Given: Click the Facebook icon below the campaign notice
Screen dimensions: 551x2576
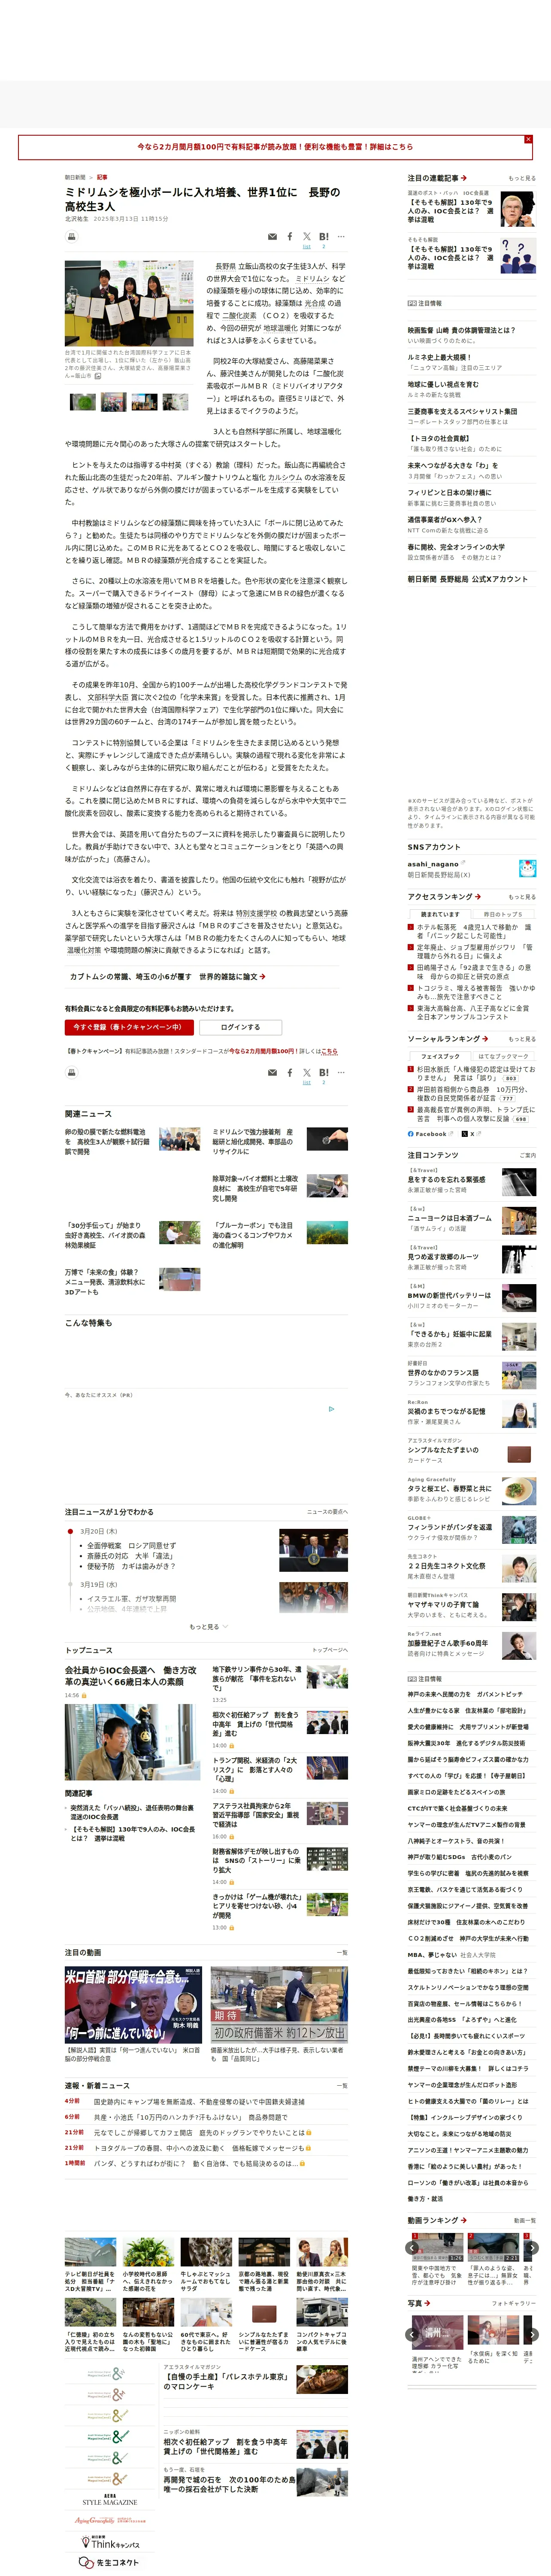Looking at the screenshot, I should (290, 1073).
